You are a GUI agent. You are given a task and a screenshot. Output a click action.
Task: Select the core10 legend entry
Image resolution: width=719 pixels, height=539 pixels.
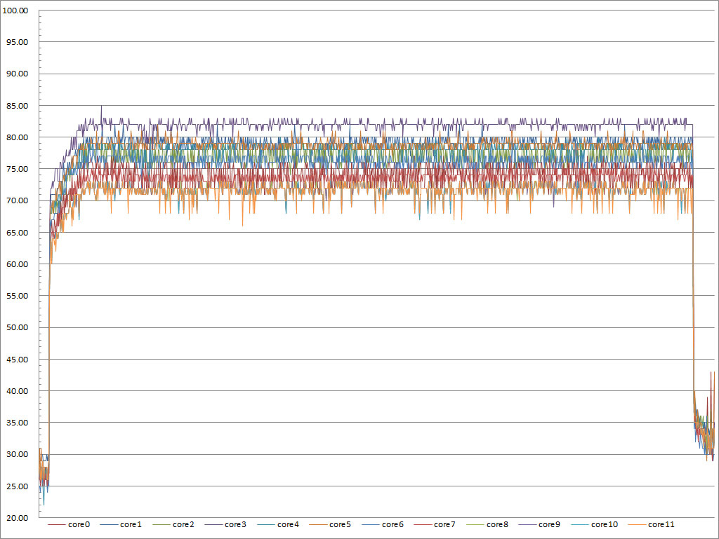[595, 524]
